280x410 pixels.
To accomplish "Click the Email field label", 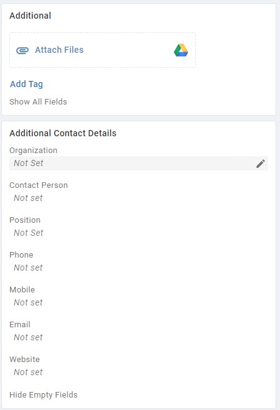I will 20,325.
